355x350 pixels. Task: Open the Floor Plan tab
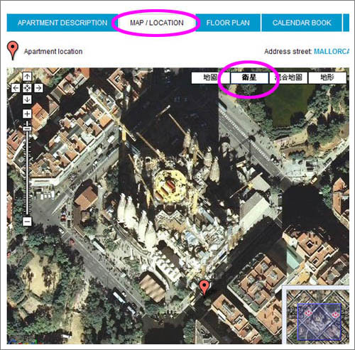228,23
